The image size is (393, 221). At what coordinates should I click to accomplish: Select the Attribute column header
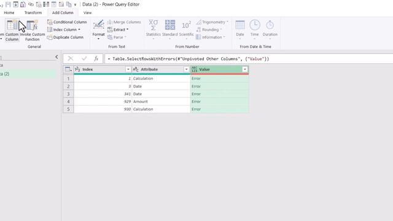point(161,69)
